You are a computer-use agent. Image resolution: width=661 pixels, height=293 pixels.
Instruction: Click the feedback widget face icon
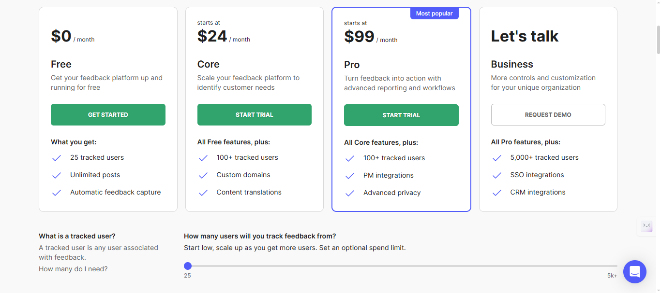646,226
